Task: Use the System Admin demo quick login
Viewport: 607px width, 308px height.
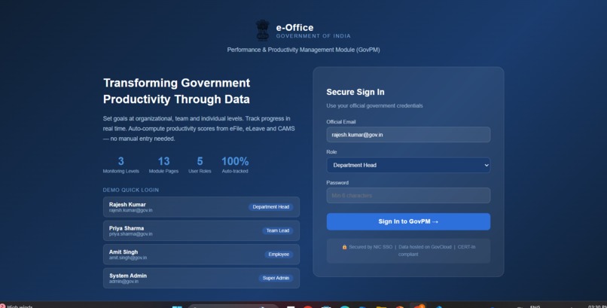Action: 201,278
